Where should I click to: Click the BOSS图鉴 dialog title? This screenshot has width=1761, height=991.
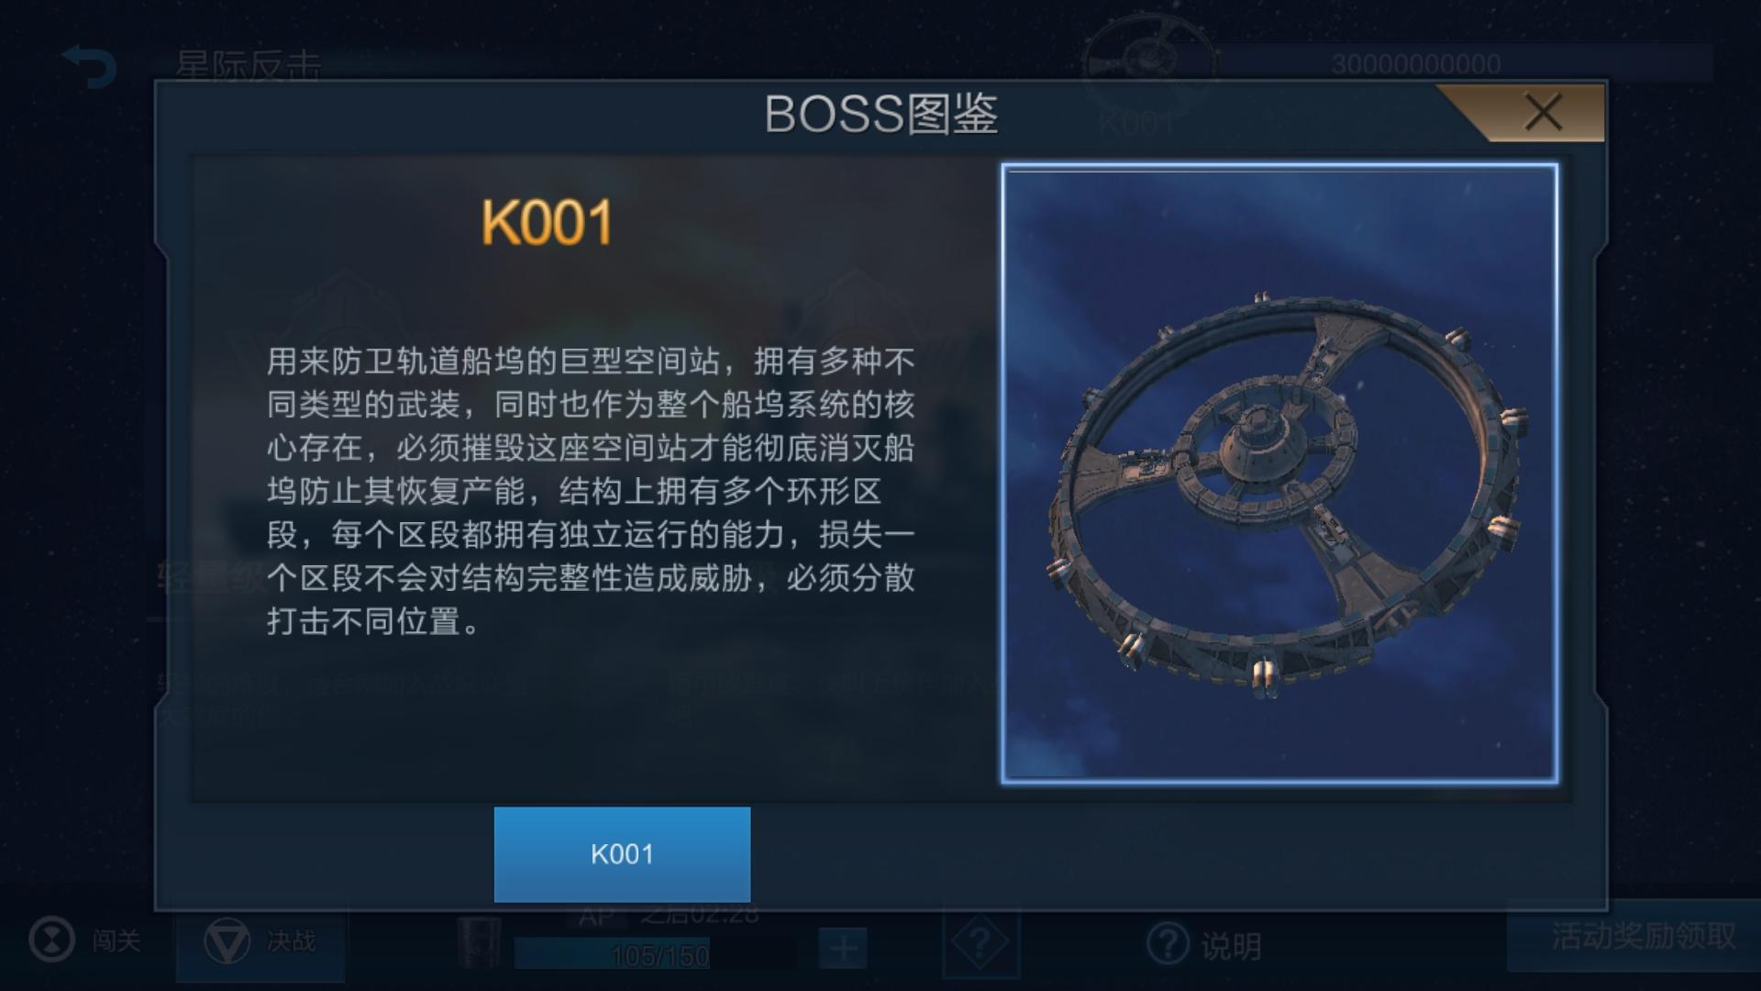pos(880,115)
